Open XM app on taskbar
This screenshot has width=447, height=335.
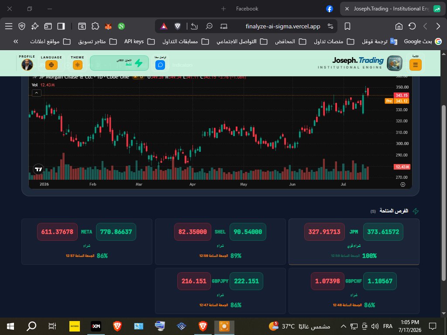(x=96, y=326)
